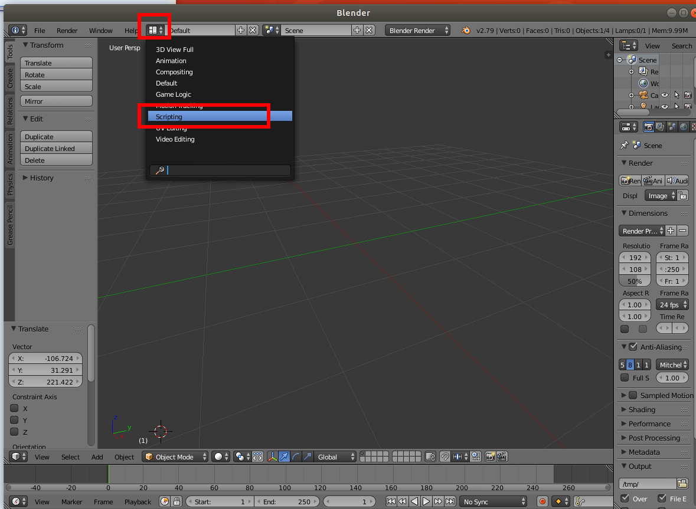Click the X vector value slider
Image resolution: width=696 pixels, height=509 pixels.
45,358
